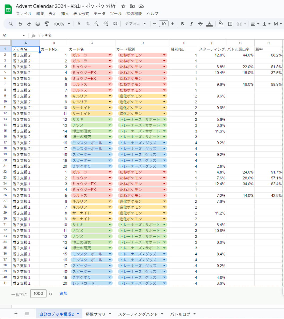Apply yen currency format

coord(79,24)
